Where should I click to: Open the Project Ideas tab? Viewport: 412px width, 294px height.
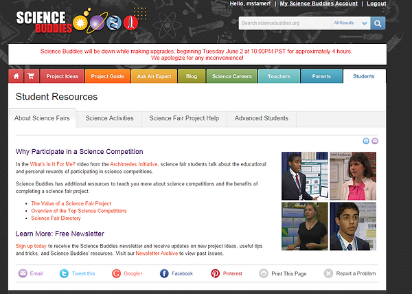click(x=62, y=76)
